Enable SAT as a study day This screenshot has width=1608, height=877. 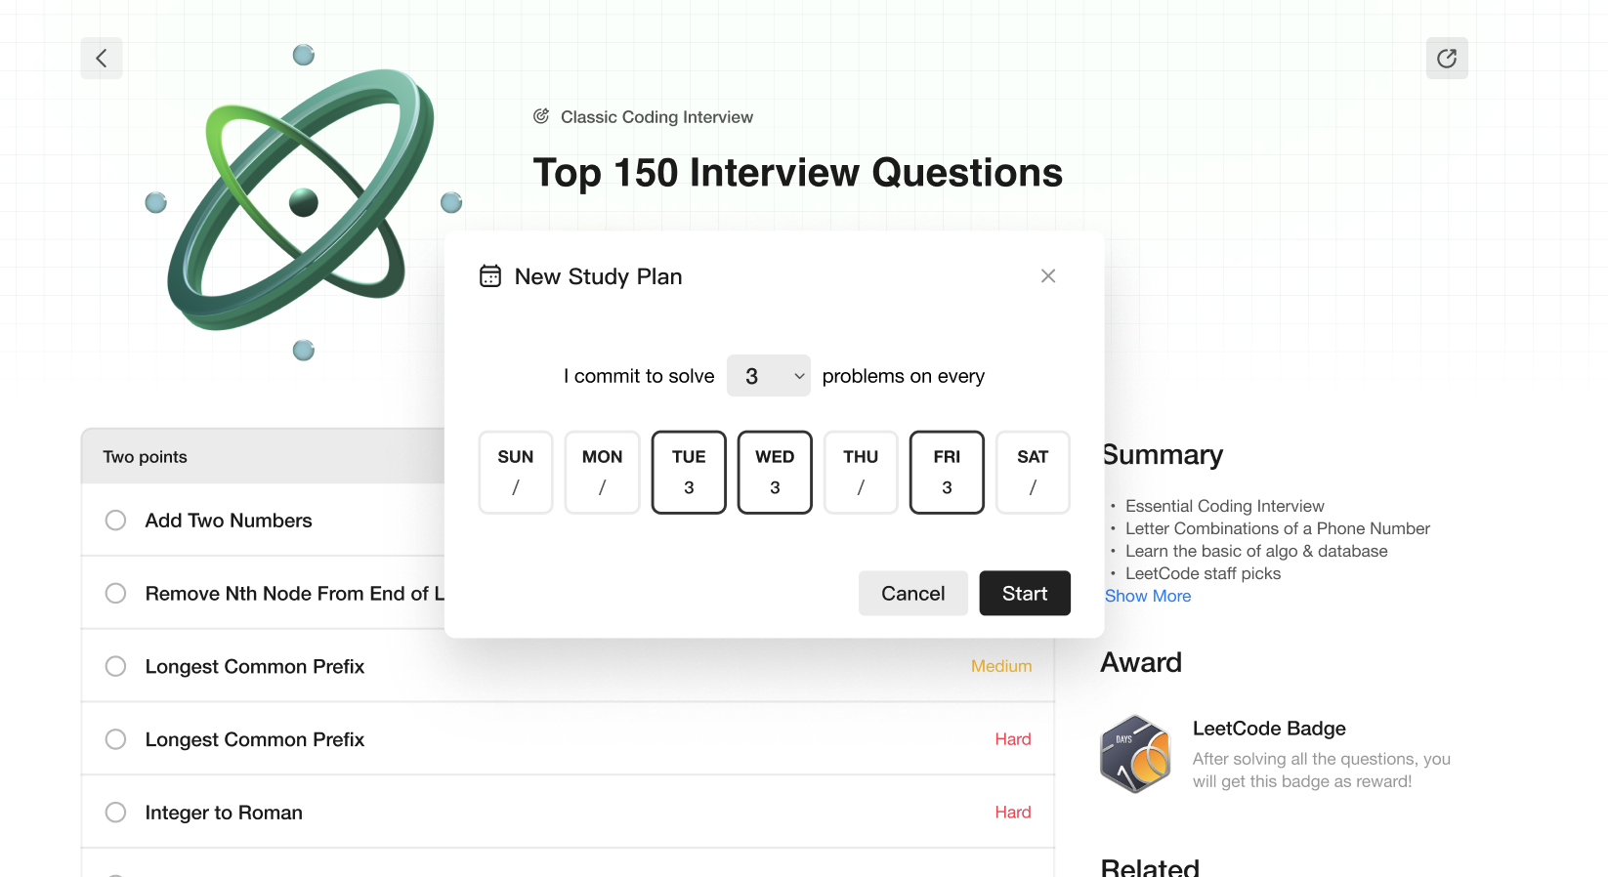pyautogui.click(x=1033, y=473)
